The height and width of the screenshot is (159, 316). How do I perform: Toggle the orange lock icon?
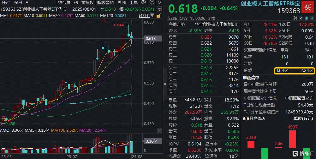click(x=158, y=16)
